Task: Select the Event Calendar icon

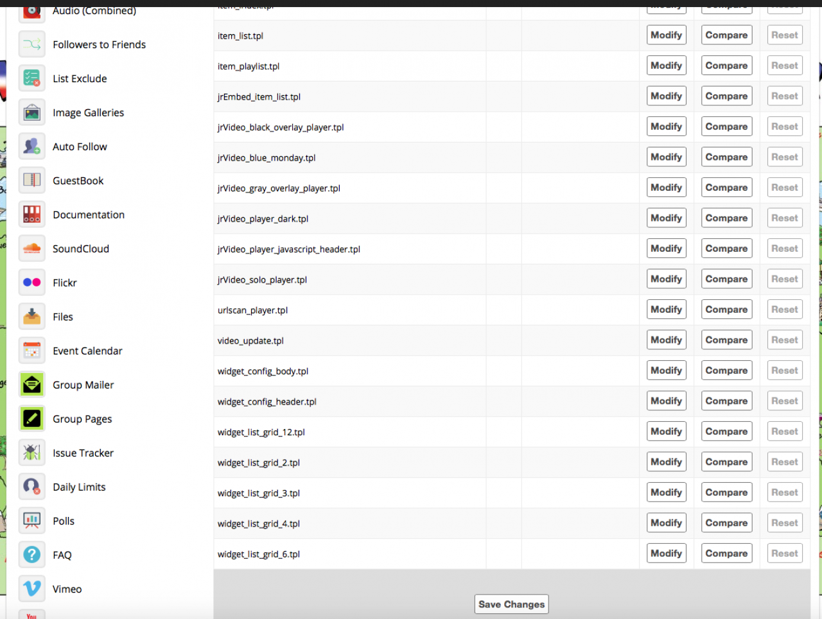Action: pos(32,351)
